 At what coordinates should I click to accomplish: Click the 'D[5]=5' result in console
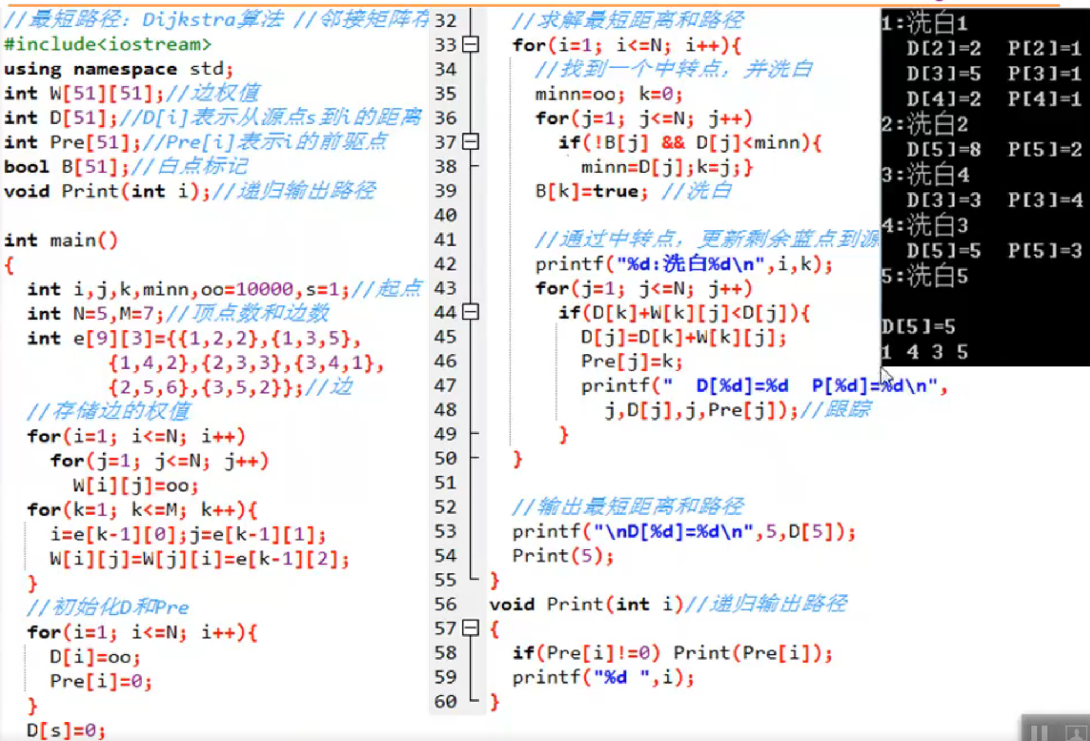point(918,326)
